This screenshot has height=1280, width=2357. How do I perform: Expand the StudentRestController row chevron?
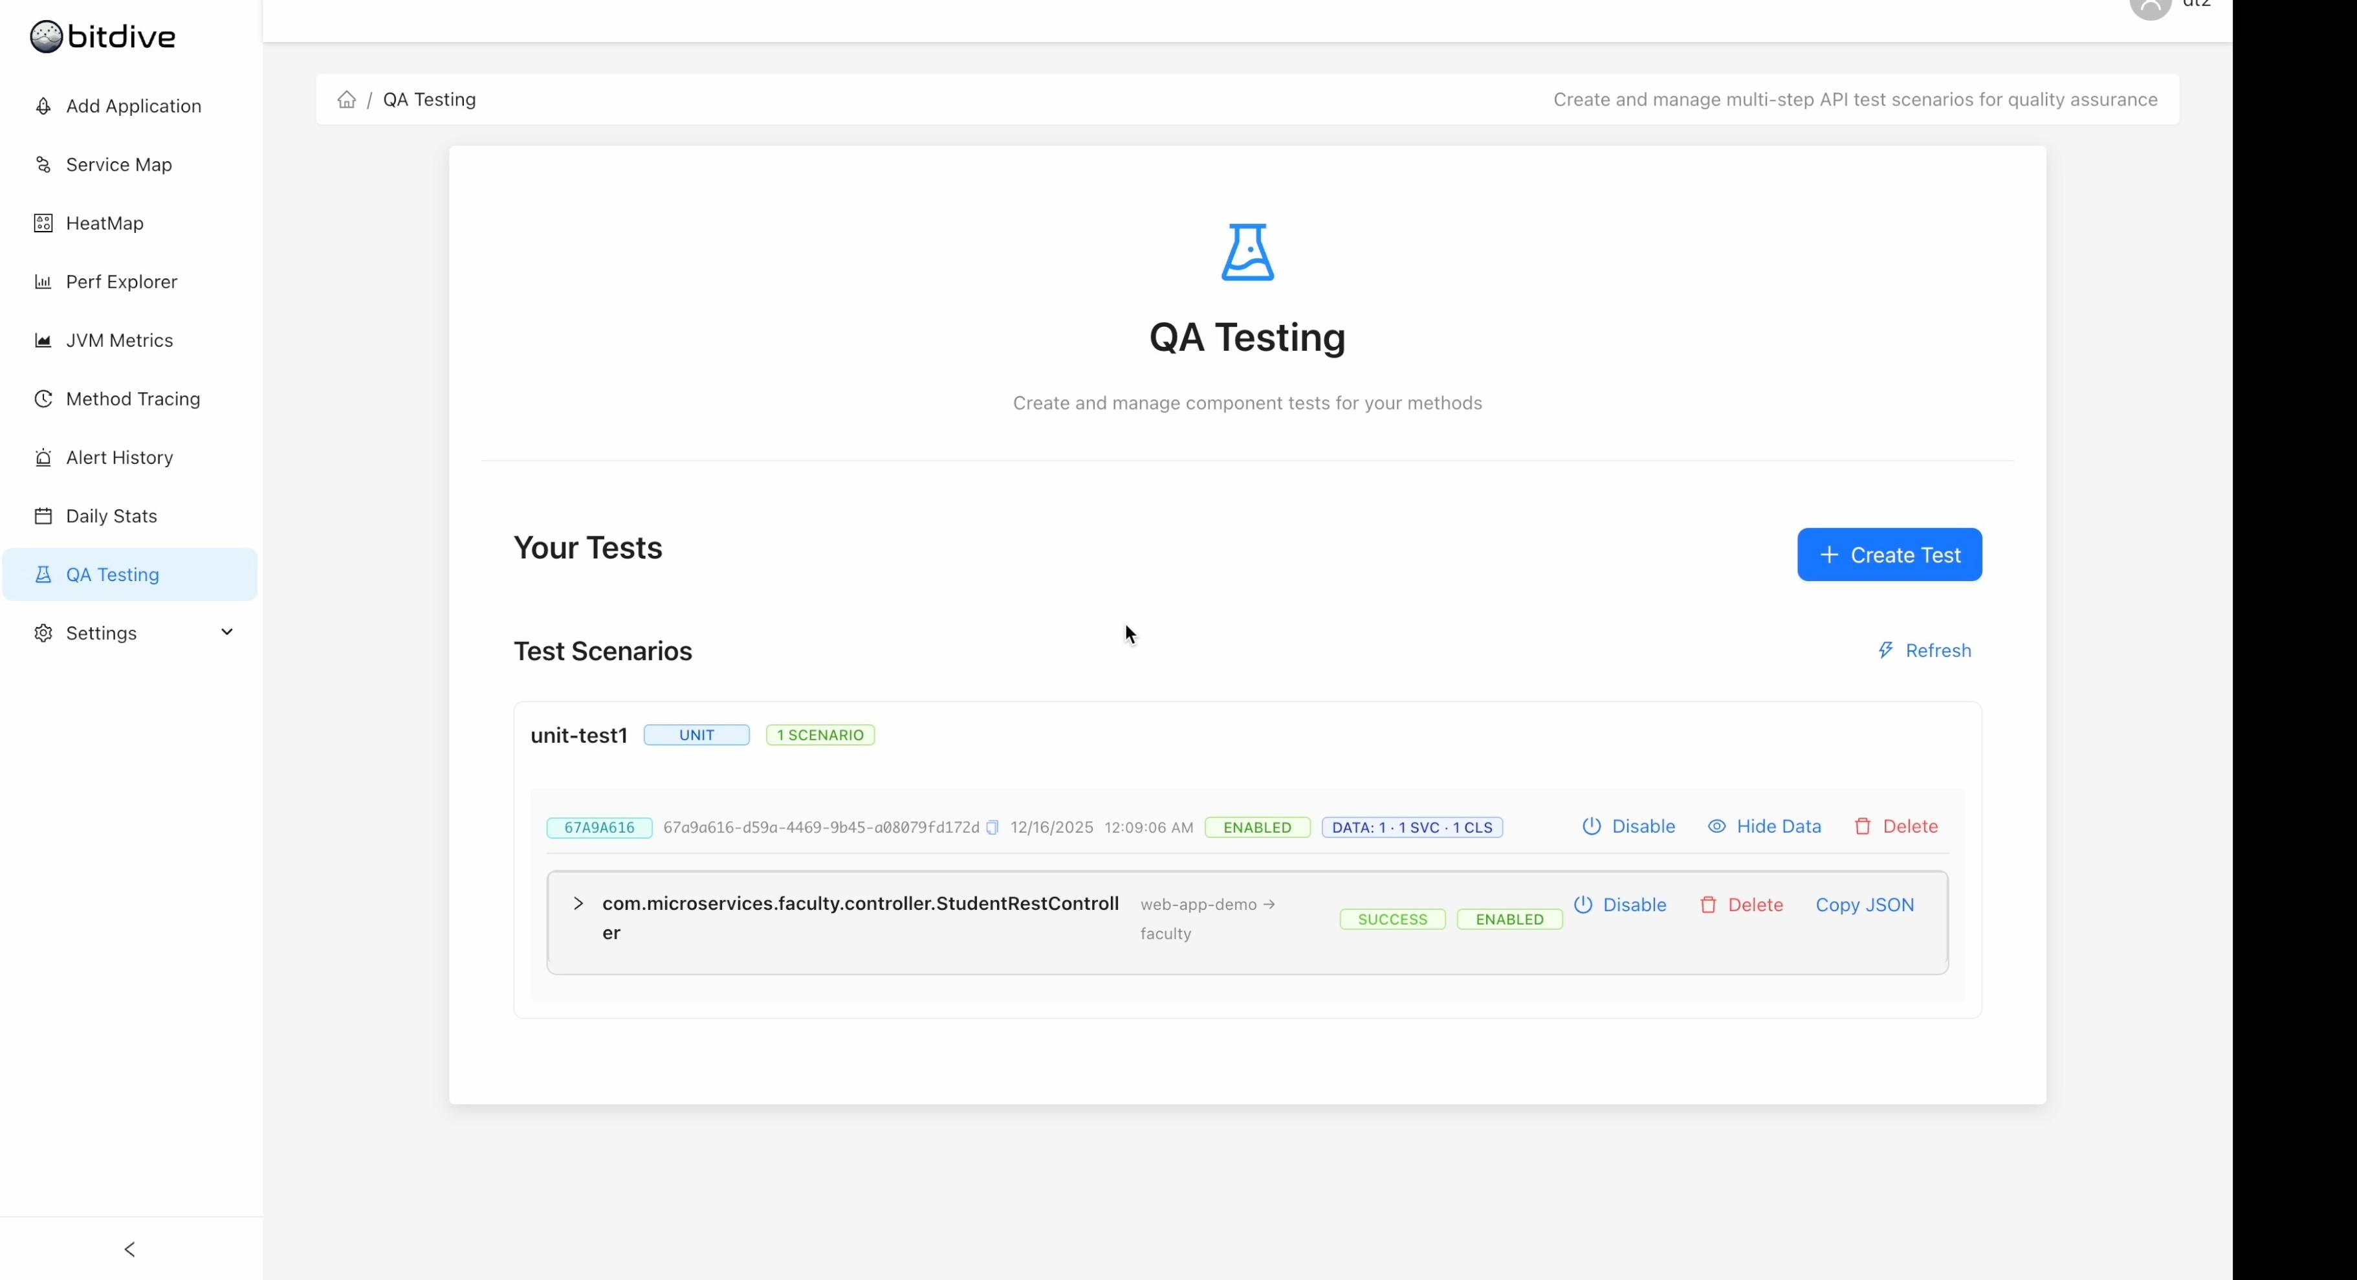click(578, 904)
